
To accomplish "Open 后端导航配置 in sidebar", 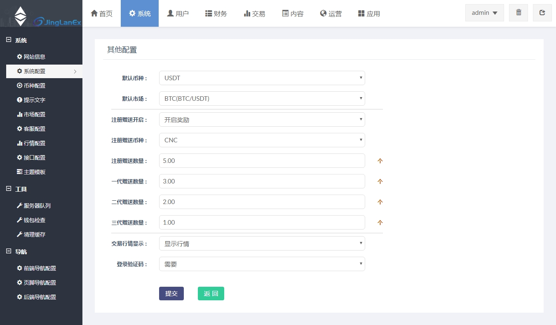I will [36, 297].
